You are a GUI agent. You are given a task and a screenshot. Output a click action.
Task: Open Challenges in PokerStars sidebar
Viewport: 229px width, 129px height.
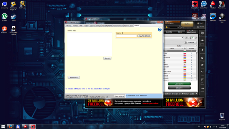coord(202,34)
